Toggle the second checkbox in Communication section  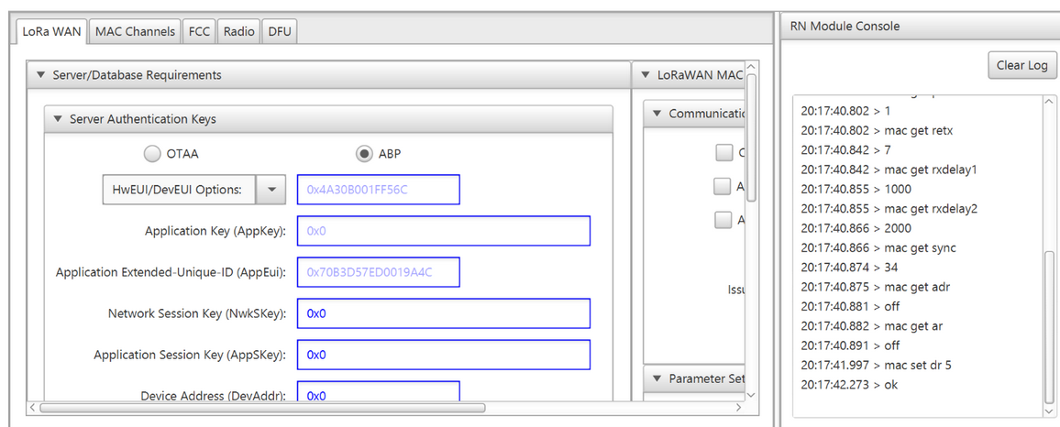point(723,187)
